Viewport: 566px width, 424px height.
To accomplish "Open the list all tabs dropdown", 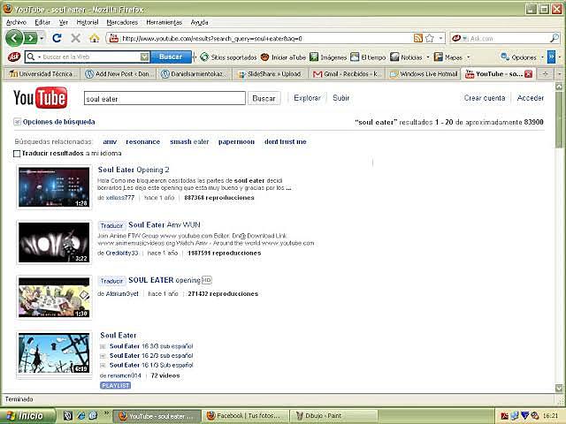I will click(559, 74).
